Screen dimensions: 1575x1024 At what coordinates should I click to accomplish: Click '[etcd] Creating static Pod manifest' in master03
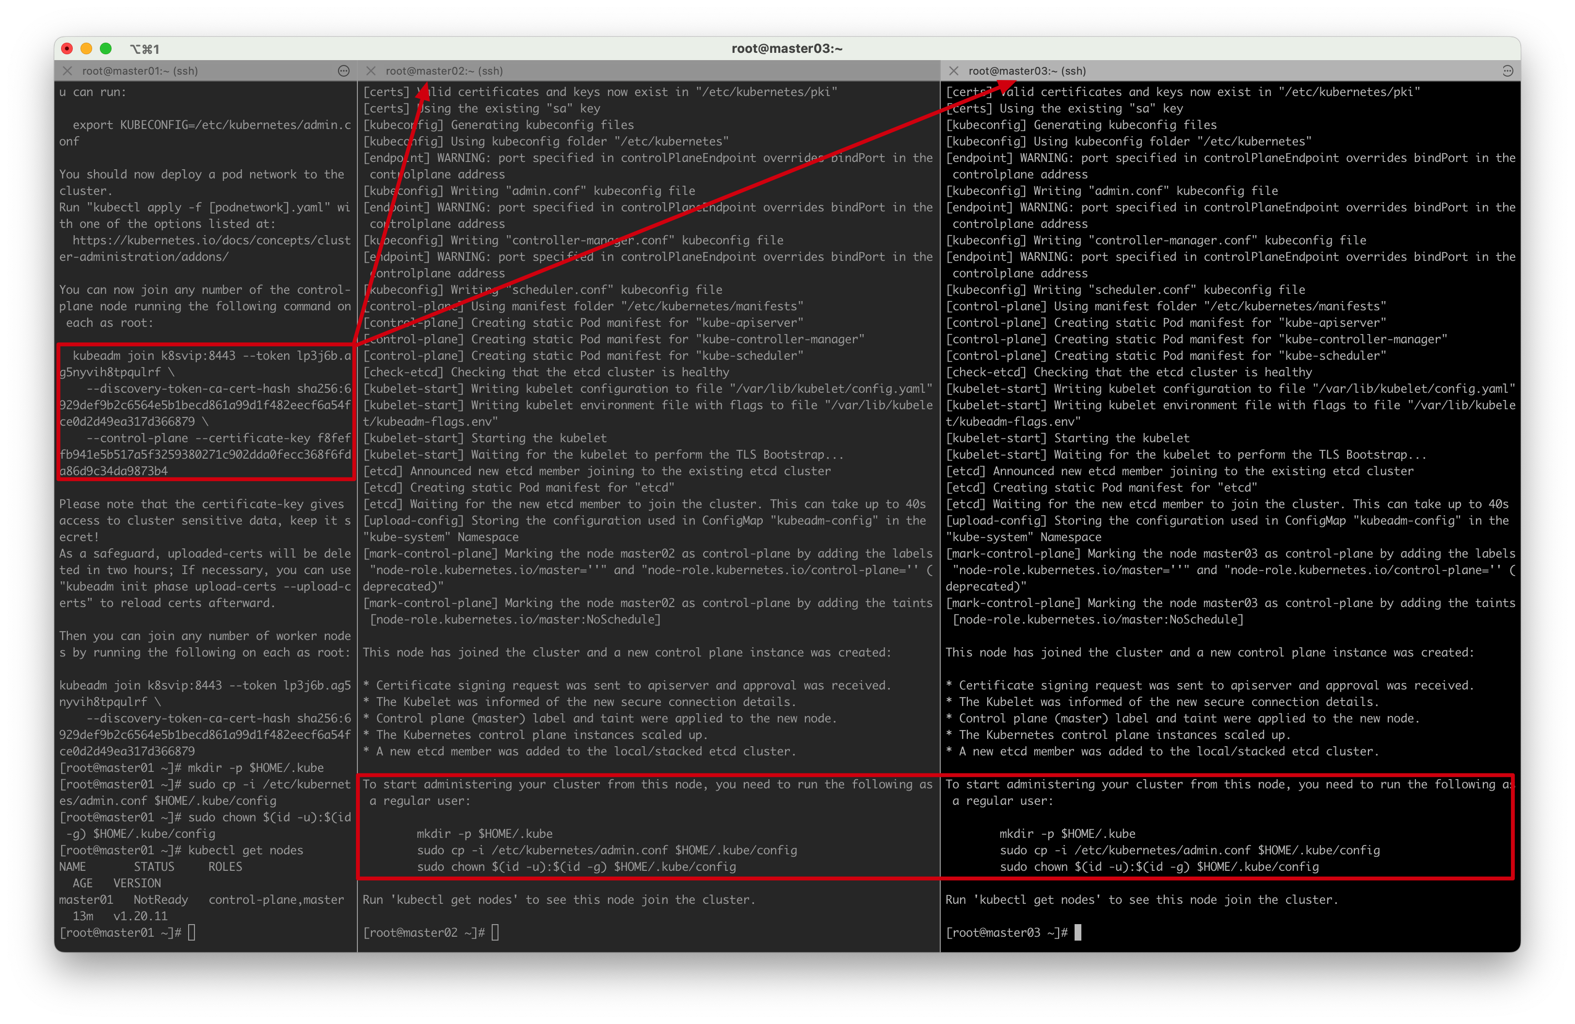point(1102,488)
